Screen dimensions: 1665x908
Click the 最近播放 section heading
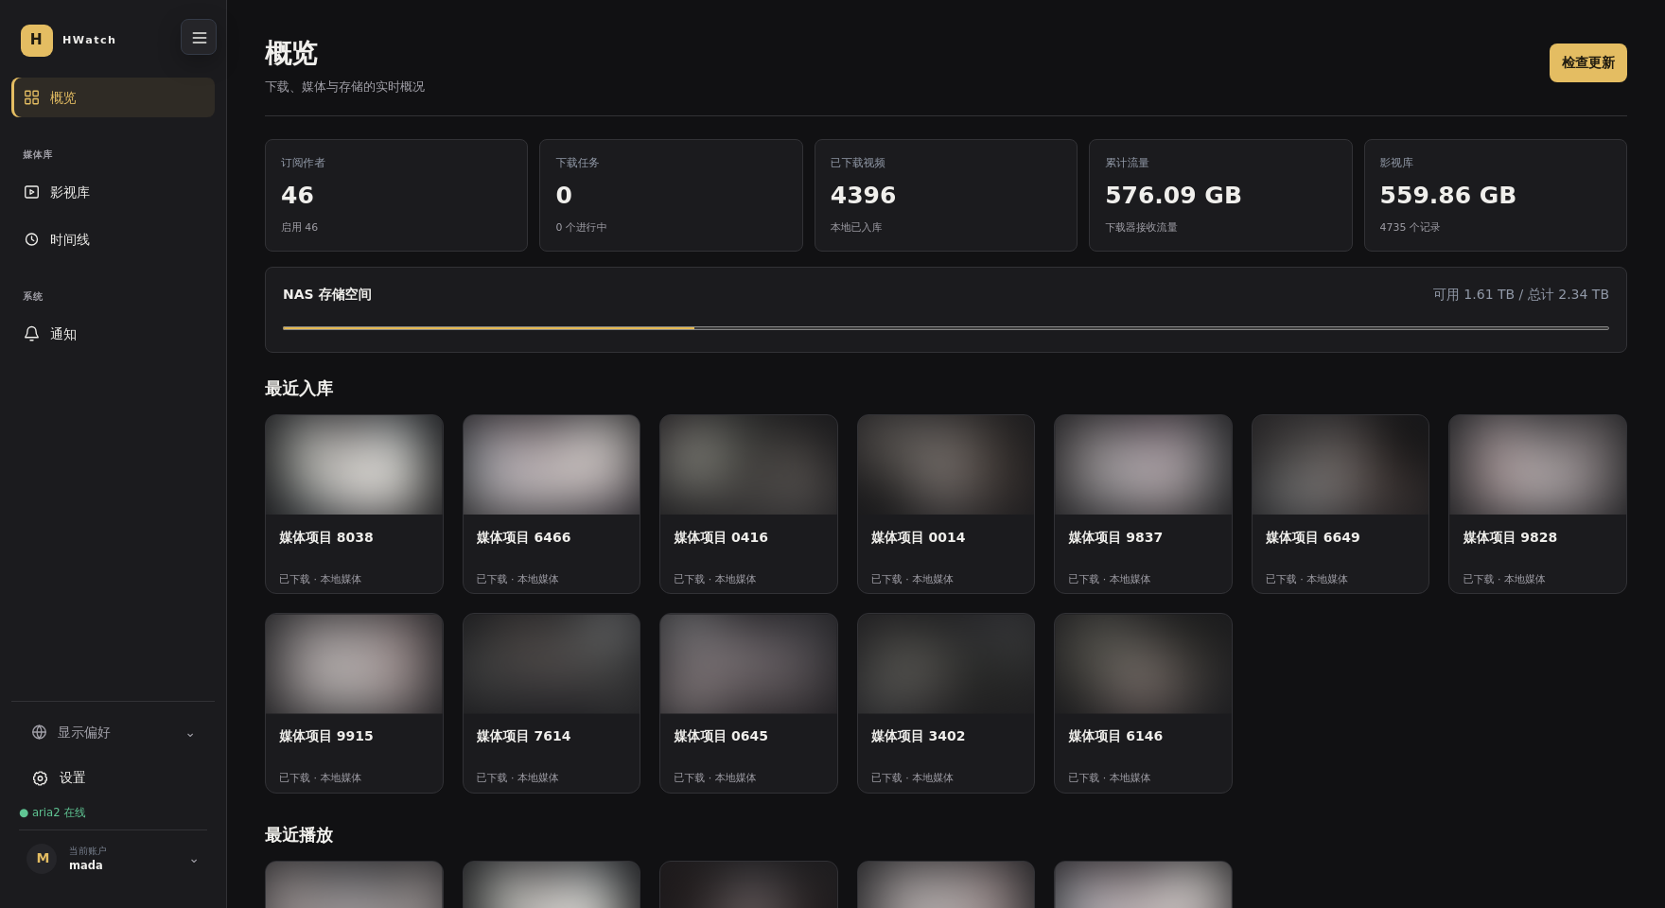point(299,835)
